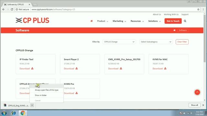Click download icon for KVMS for MAC
The image size is (207, 116).
pos(165,68)
